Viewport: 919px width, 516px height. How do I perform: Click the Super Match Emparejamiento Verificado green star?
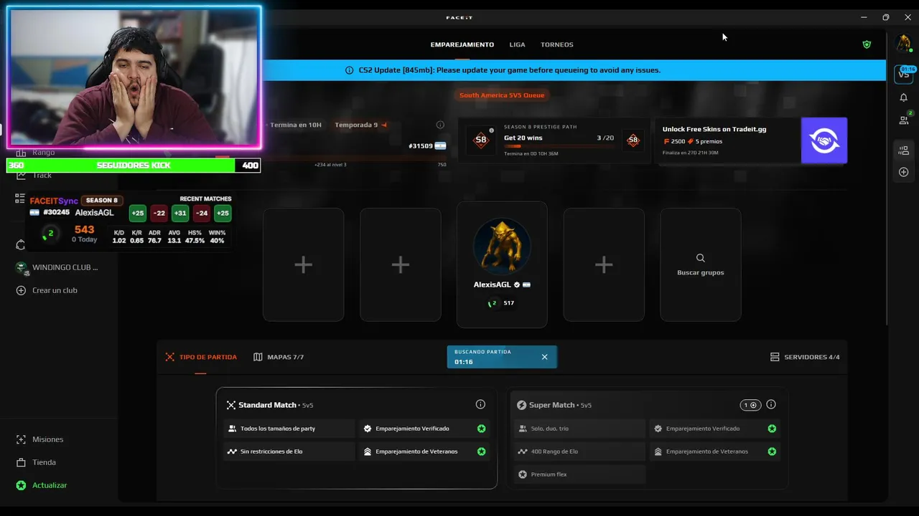click(x=772, y=429)
